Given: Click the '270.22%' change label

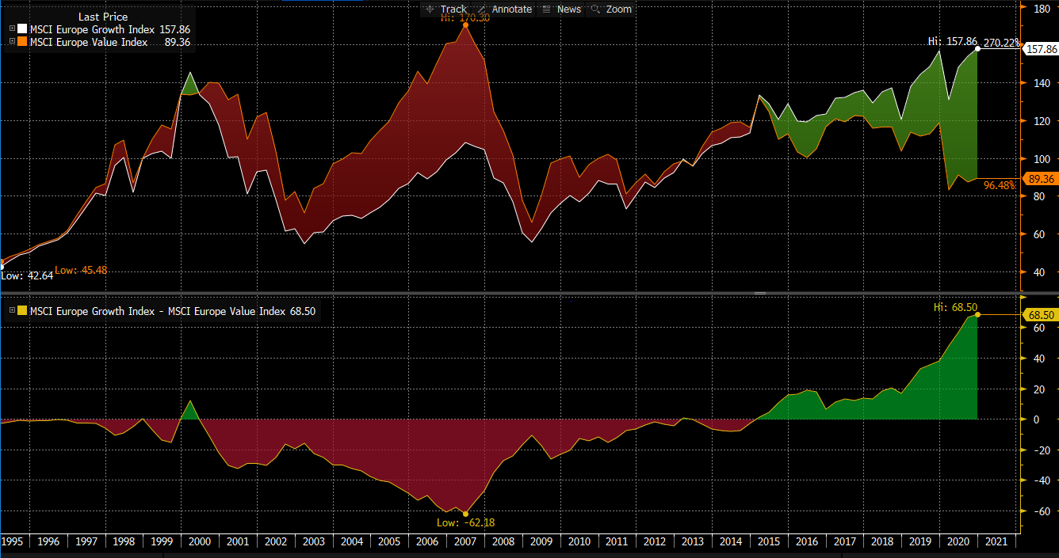Looking at the screenshot, I should pos(1002,44).
